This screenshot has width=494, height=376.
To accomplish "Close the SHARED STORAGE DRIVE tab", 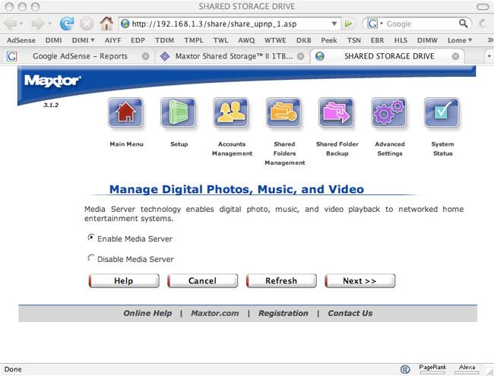I will click(455, 56).
